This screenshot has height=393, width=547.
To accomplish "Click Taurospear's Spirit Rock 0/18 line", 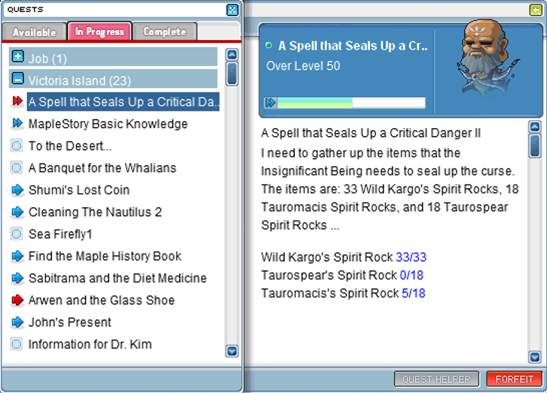I will [x=342, y=276].
